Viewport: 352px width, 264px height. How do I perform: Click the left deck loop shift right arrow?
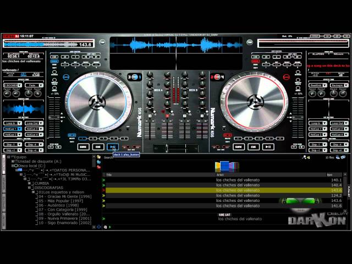pyautogui.click(x=97, y=57)
